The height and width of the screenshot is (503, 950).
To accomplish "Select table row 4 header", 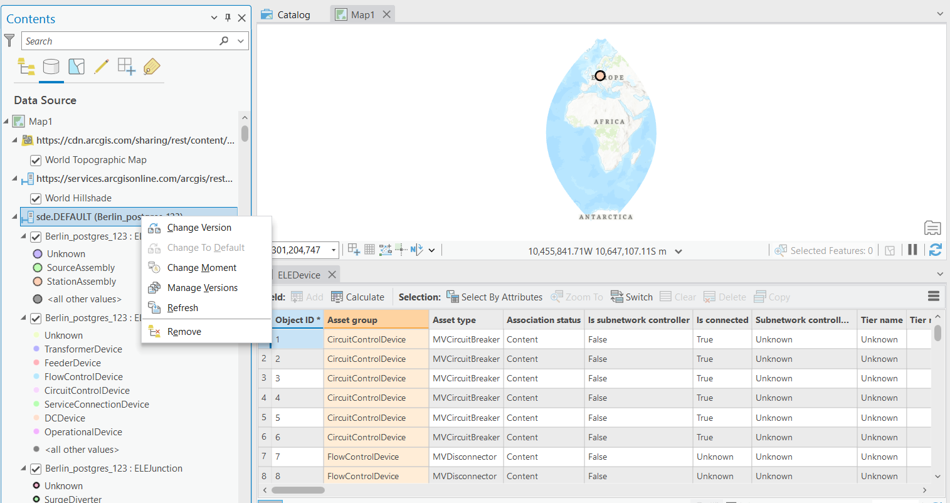I will pyautogui.click(x=264, y=398).
